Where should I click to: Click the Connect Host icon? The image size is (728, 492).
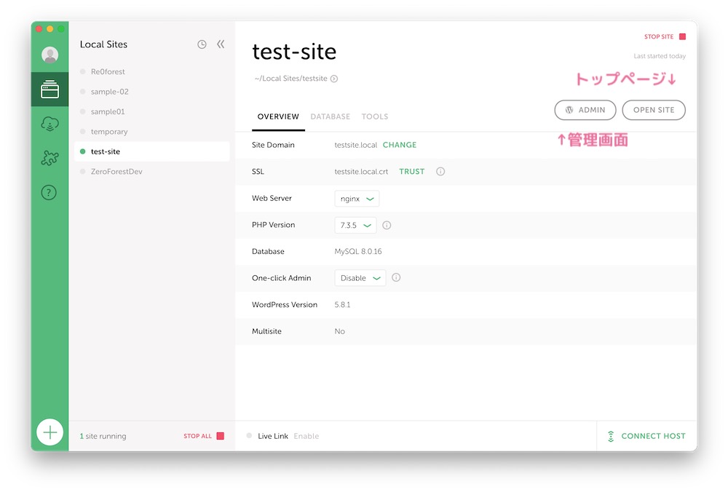point(611,436)
